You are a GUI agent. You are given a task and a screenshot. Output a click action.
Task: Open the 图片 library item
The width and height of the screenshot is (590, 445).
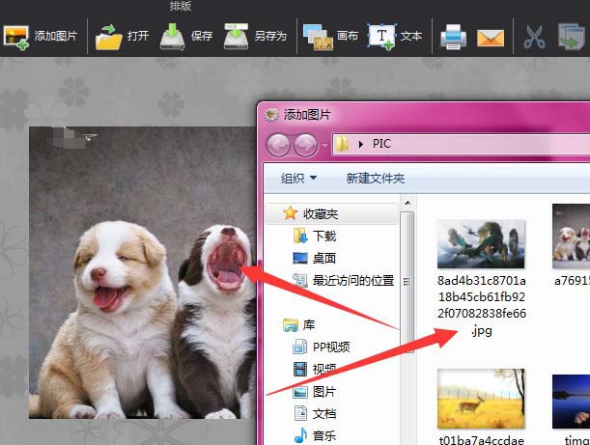(x=315, y=392)
